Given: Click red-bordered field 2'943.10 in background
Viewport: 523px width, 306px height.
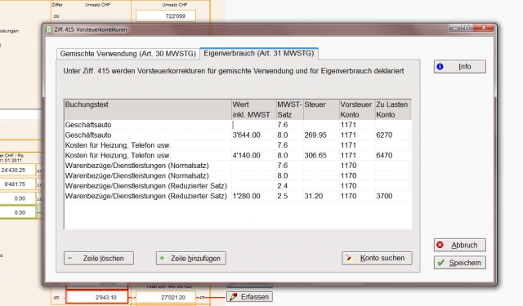Looking at the screenshot, I should [97, 297].
